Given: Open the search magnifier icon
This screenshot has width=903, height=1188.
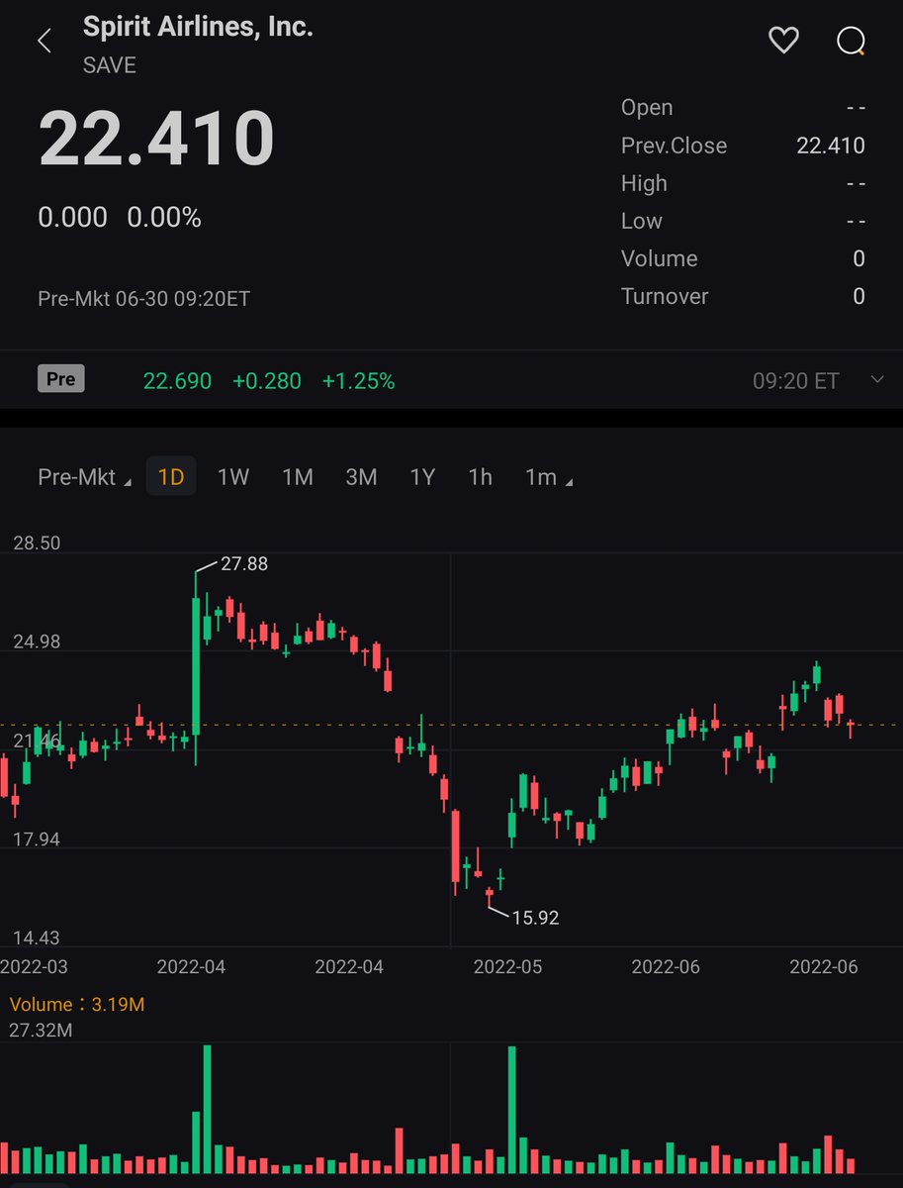Looking at the screenshot, I should click(x=851, y=42).
